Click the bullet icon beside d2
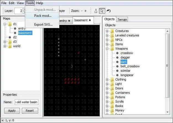173x123 pixels. (10, 37)
